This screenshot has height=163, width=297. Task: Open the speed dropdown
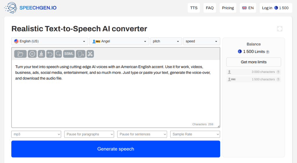(x=202, y=41)
